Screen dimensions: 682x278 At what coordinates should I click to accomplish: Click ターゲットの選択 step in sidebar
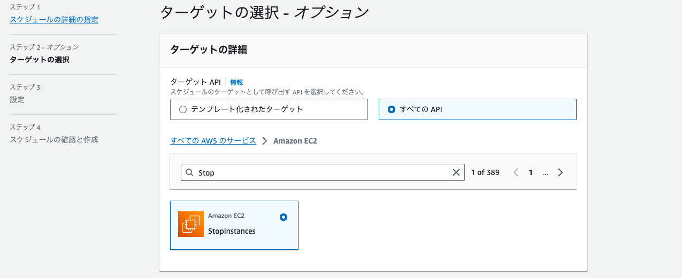40,60
